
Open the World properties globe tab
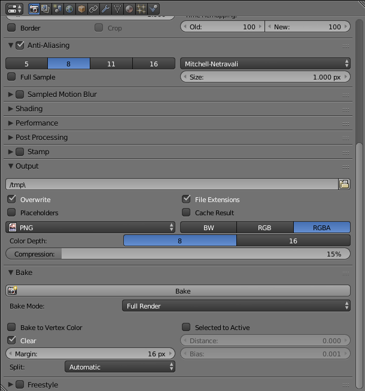[x=69, y=9]
